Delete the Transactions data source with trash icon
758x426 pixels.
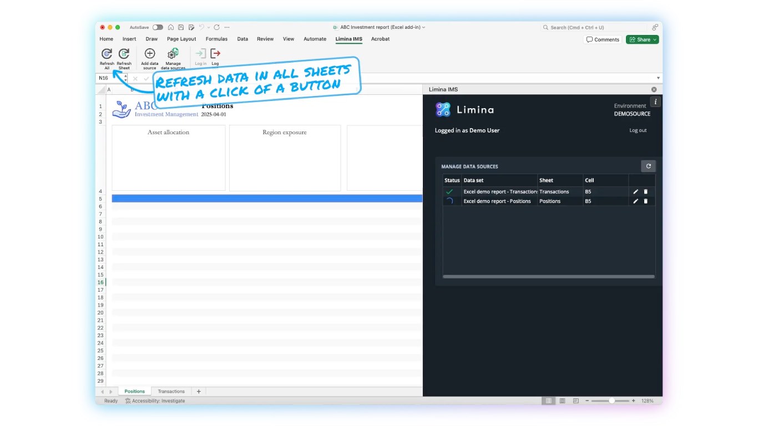[645, 191]
